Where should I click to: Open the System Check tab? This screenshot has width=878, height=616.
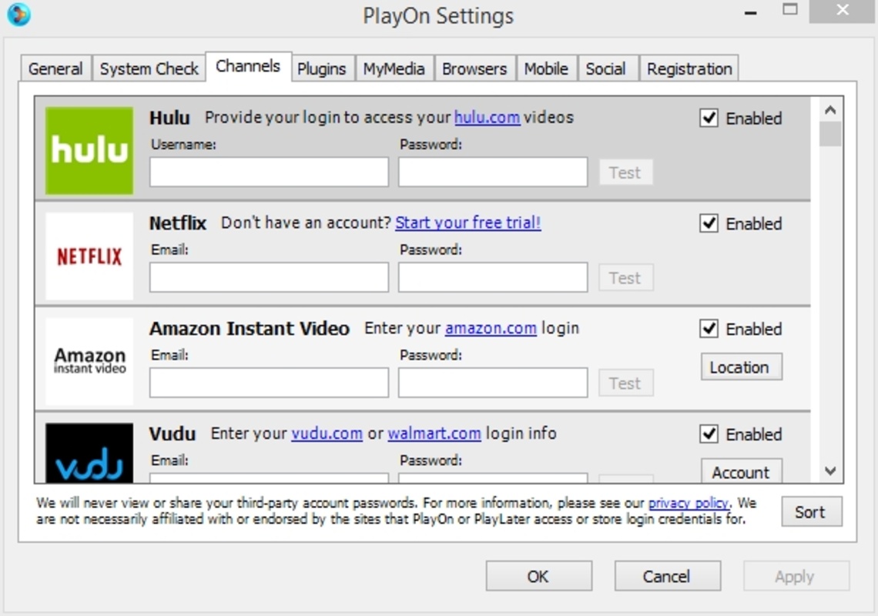pyautogui.click(x=149, y=69)
